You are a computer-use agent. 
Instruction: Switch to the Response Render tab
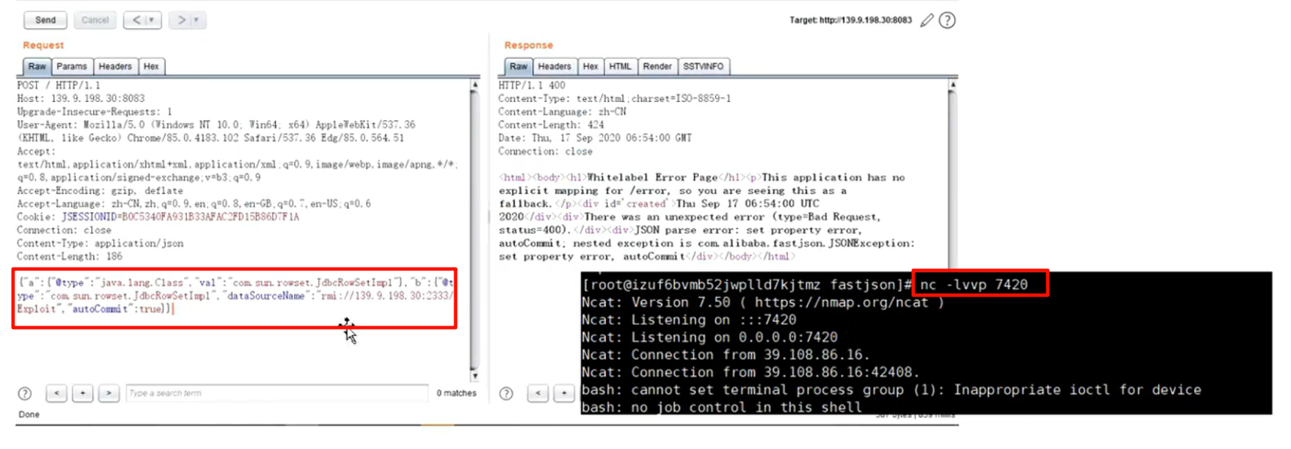pyautogui.click(x=657, y=66)
